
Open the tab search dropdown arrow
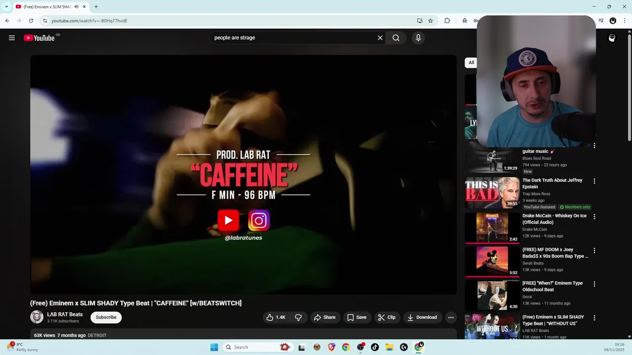(6, 6)
